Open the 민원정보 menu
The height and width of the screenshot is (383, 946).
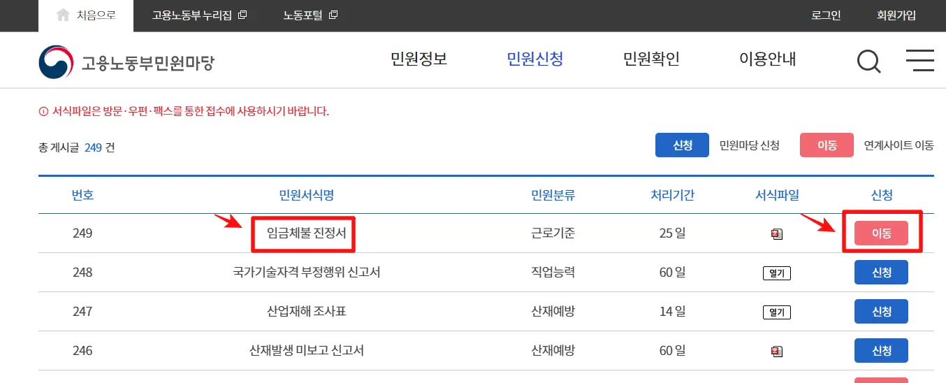point(419,59)
